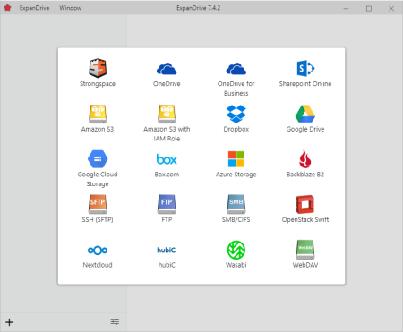Maximize the ExpanDrive window
The height and width of the screenshot is (332, 403).
pyautogui.click(x=369, y=9)
